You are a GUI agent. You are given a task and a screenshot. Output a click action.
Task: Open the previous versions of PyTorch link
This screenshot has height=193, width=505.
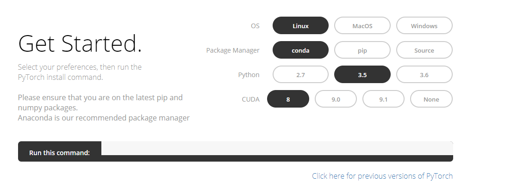pyautogui.click(x=382, y=176)
